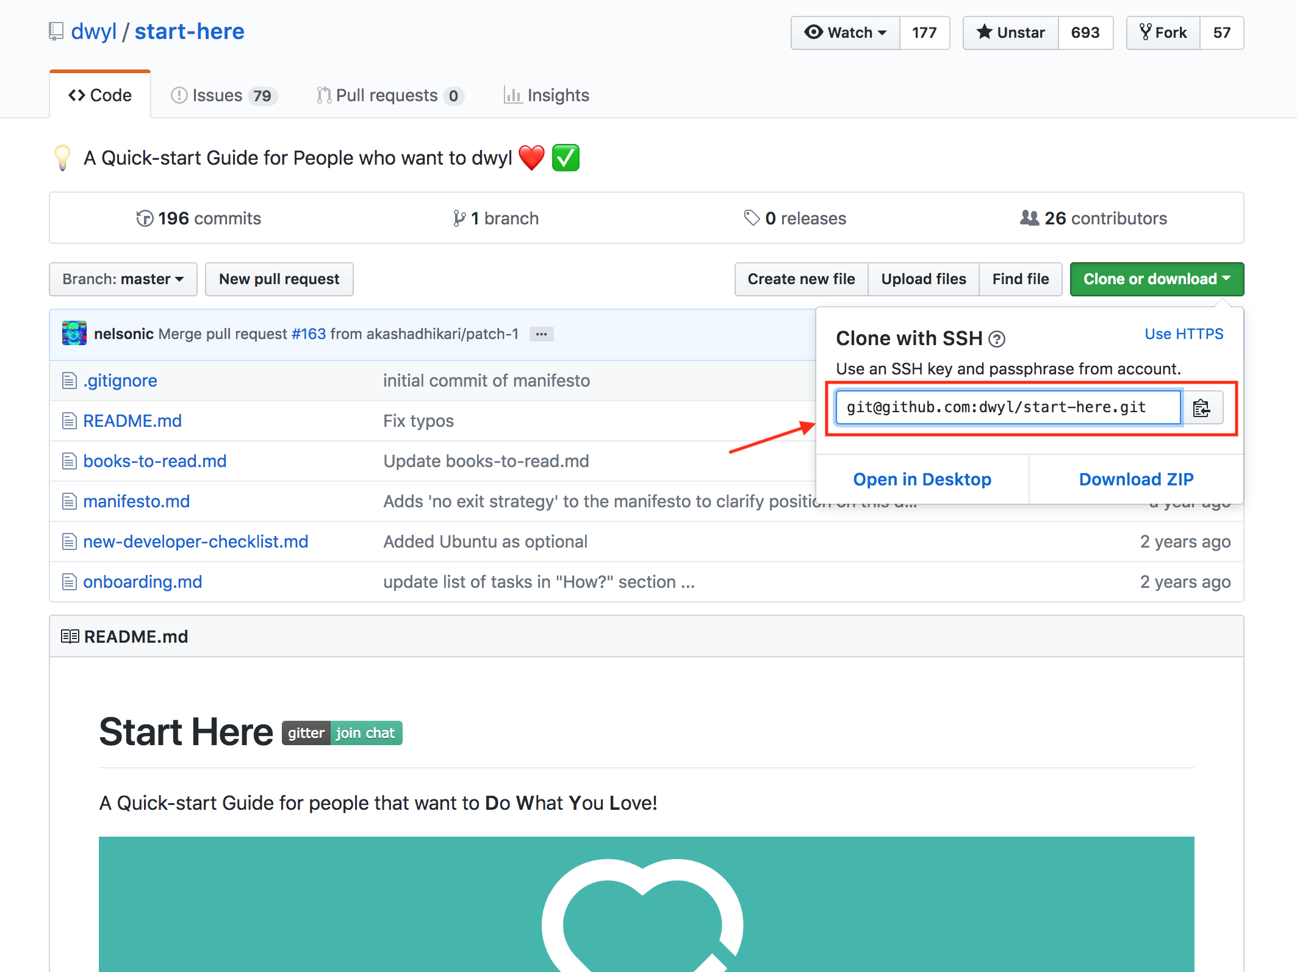Open books-to-read.md file

[155, 461]
